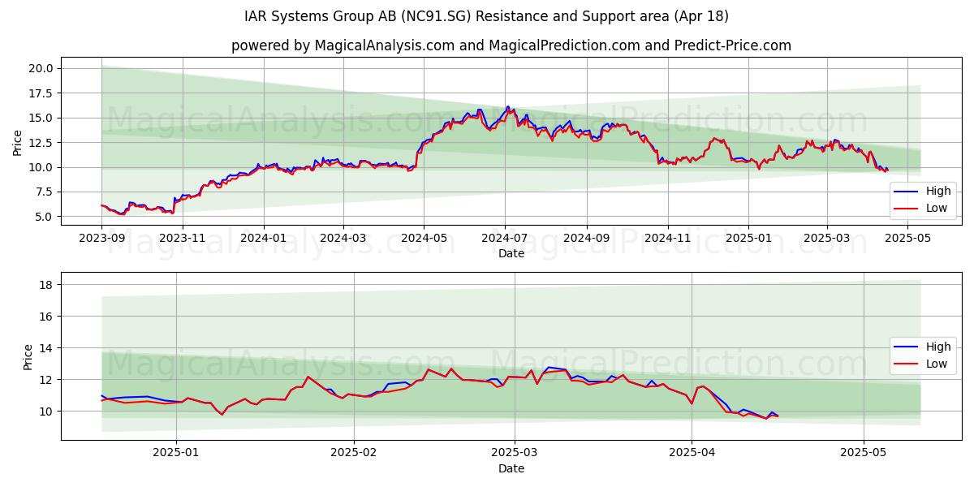Click the '5.0' price tick on top chart
974x487 pixels.
click(45, 217)
